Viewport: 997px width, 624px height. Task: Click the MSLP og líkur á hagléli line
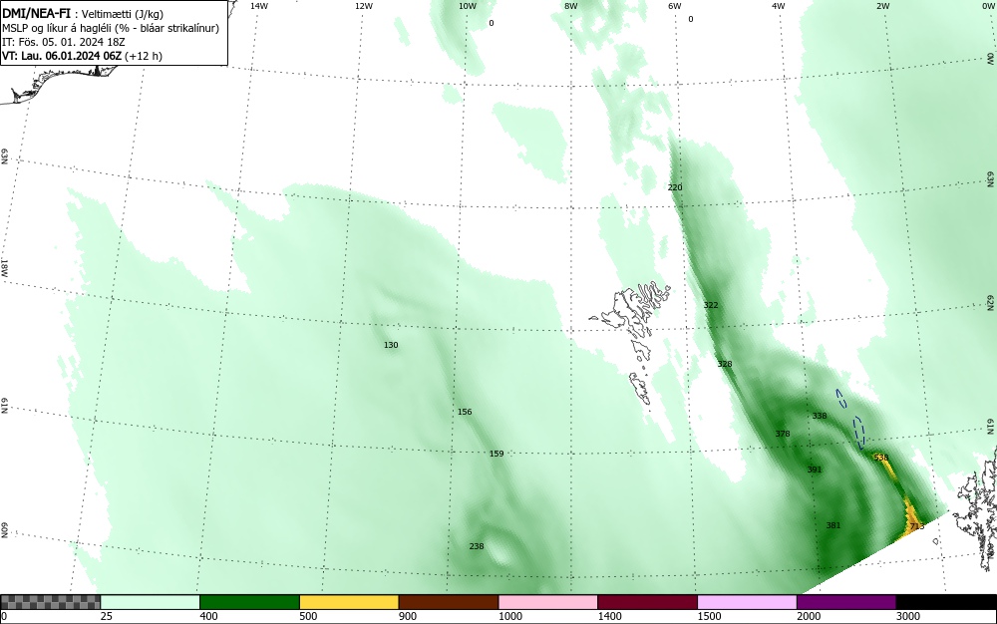(x=111, y=29)
